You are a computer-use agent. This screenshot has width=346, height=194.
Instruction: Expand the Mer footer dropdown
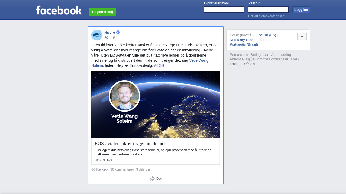295,59
